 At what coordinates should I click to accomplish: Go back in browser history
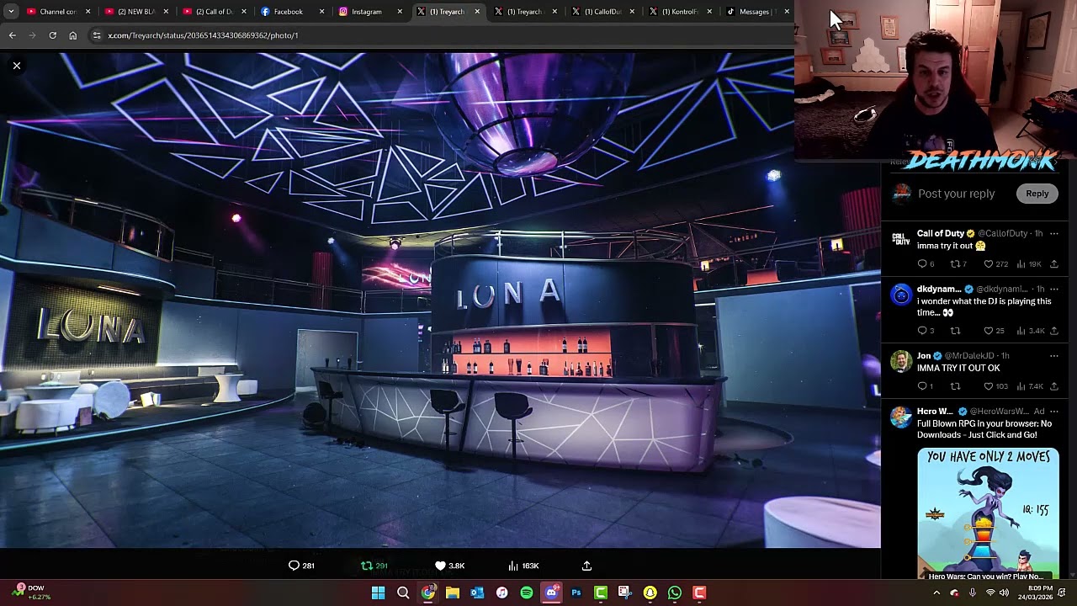(13, 35)
